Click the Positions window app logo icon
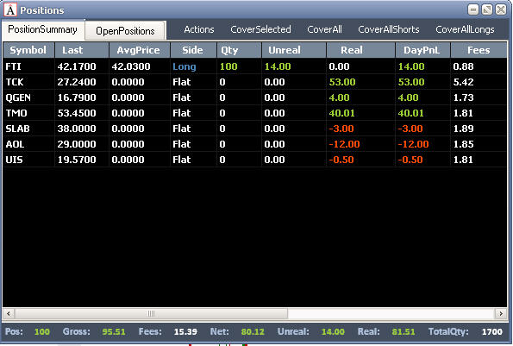The height and width of the screenshot is (346, 513). [10, 9]
